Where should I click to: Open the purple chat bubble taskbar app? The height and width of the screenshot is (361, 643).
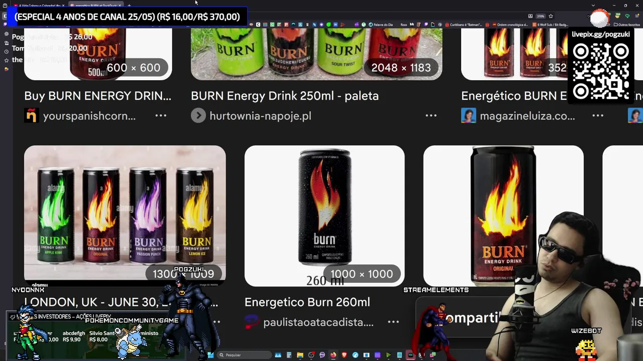pos(322,355)
